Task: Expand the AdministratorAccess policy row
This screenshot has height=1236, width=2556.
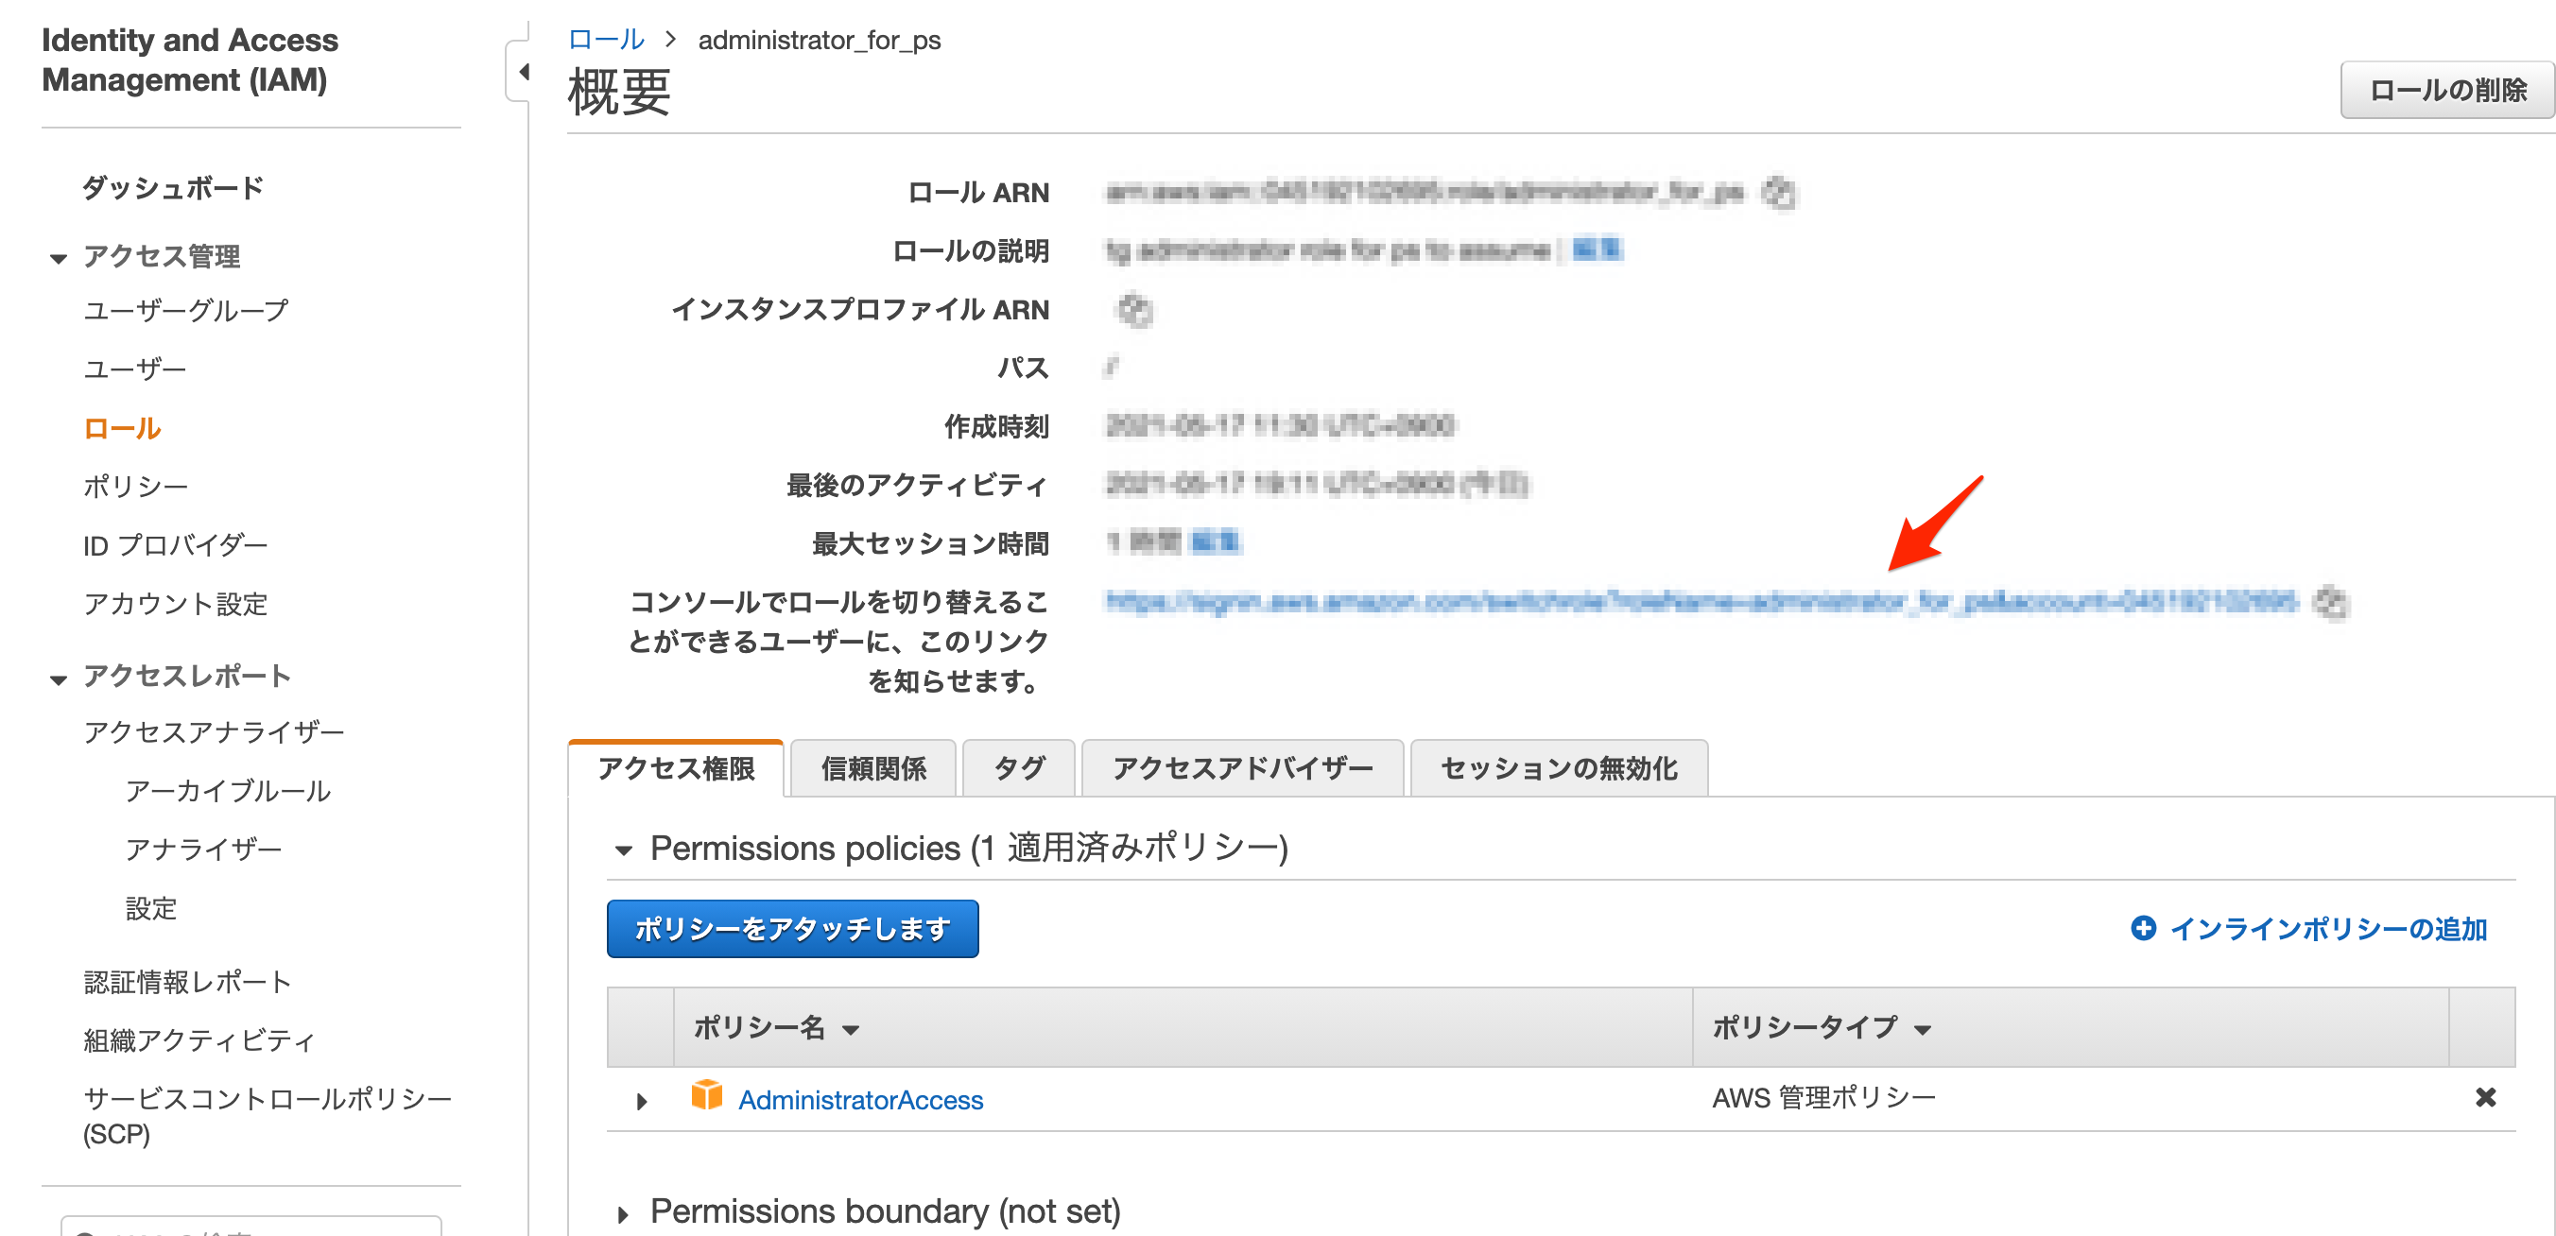Action: [641, 1101]
